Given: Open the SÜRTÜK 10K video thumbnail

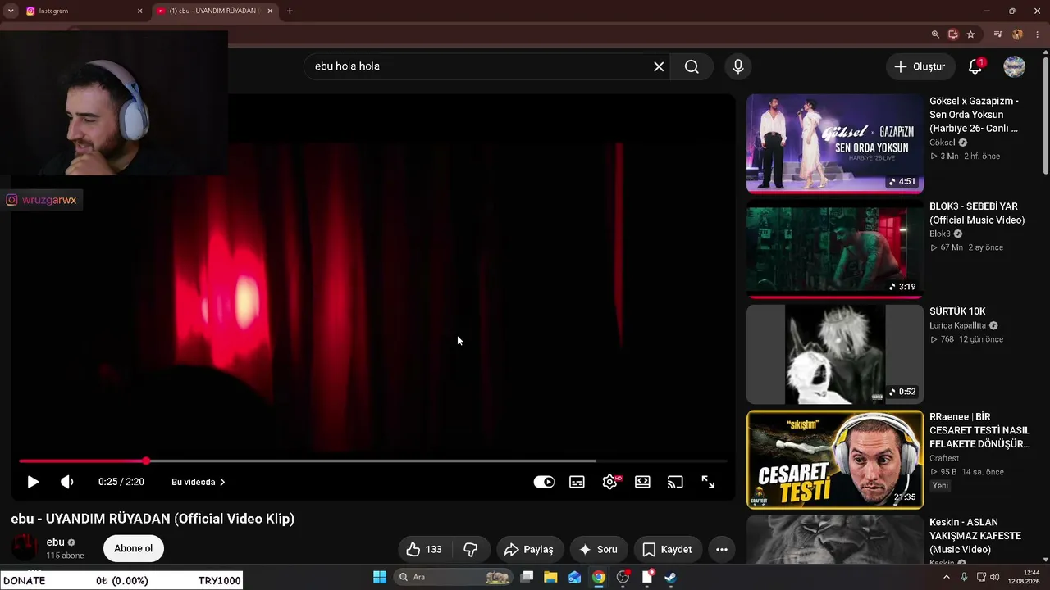Looking at the screenshot, I should coord(835,355).
